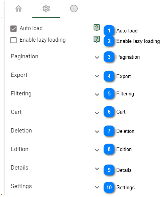This screenshot has width=166, height=197.
Task: Click help icon next to Auto load
Action: (x=97, y=28)
